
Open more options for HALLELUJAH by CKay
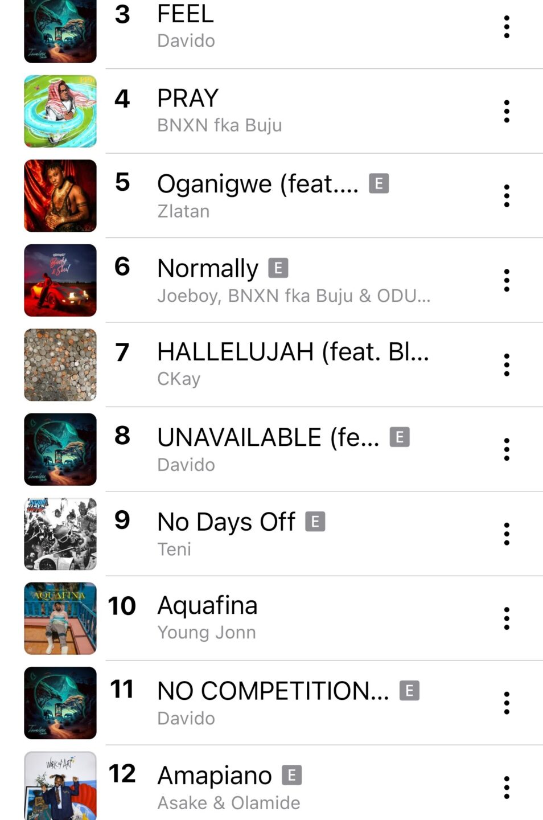click(506, 364)
